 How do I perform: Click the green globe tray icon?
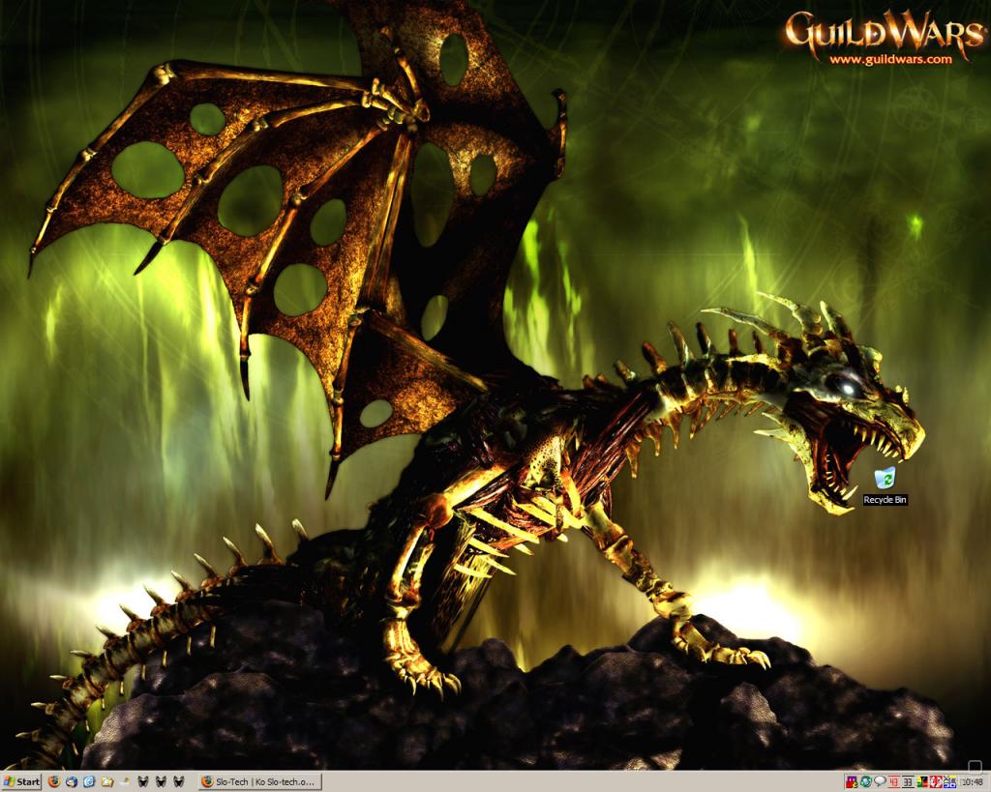point(866,782)
